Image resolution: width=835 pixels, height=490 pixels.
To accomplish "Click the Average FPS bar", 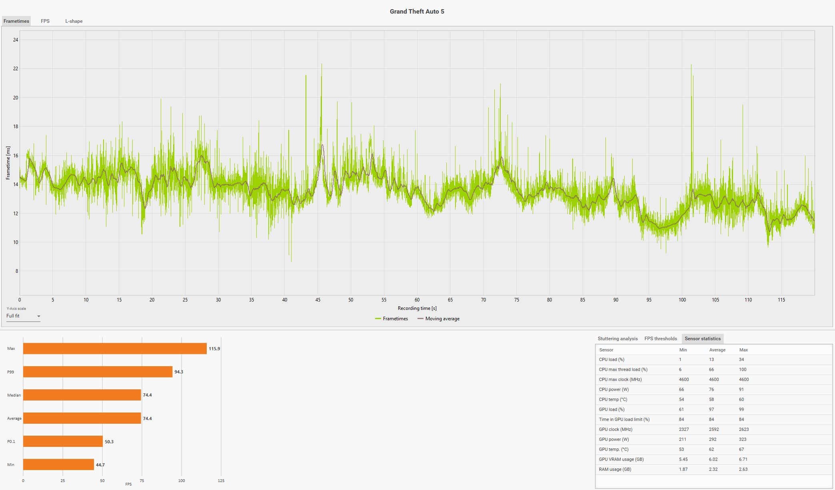I will tap(82, 418).
